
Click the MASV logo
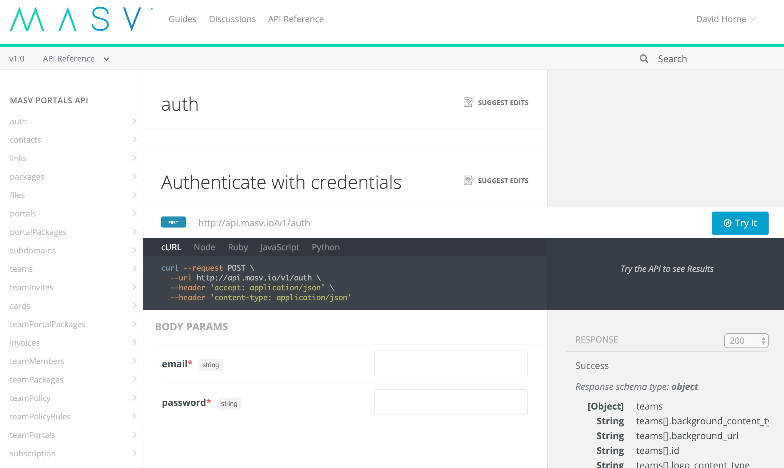(82, 19)
